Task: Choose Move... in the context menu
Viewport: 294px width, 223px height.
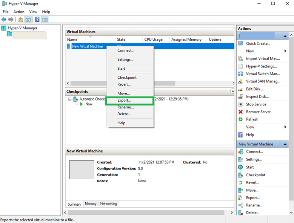Action: [130, 93]
